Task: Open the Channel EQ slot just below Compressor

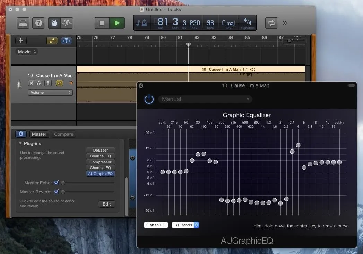Action: coord(101,168)
